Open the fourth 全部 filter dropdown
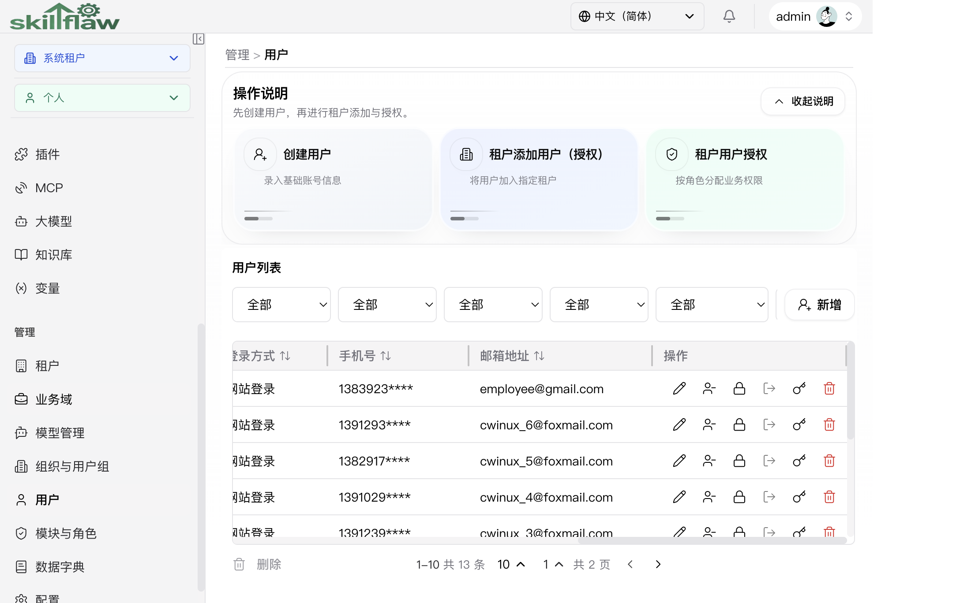 pyautogui.click(x=599, y=305)
